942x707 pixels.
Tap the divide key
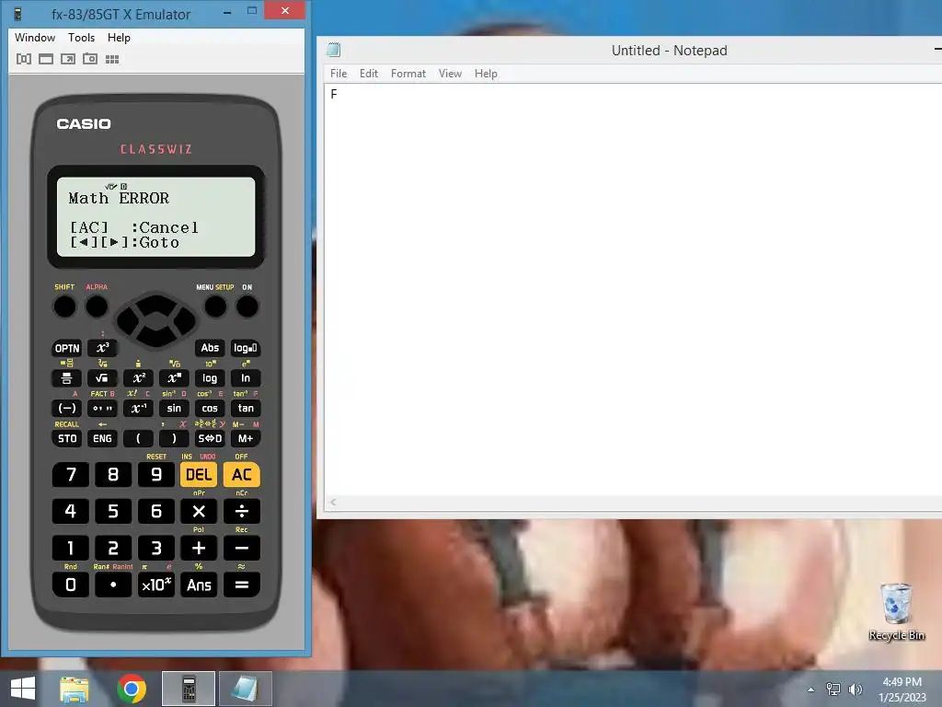242,512
